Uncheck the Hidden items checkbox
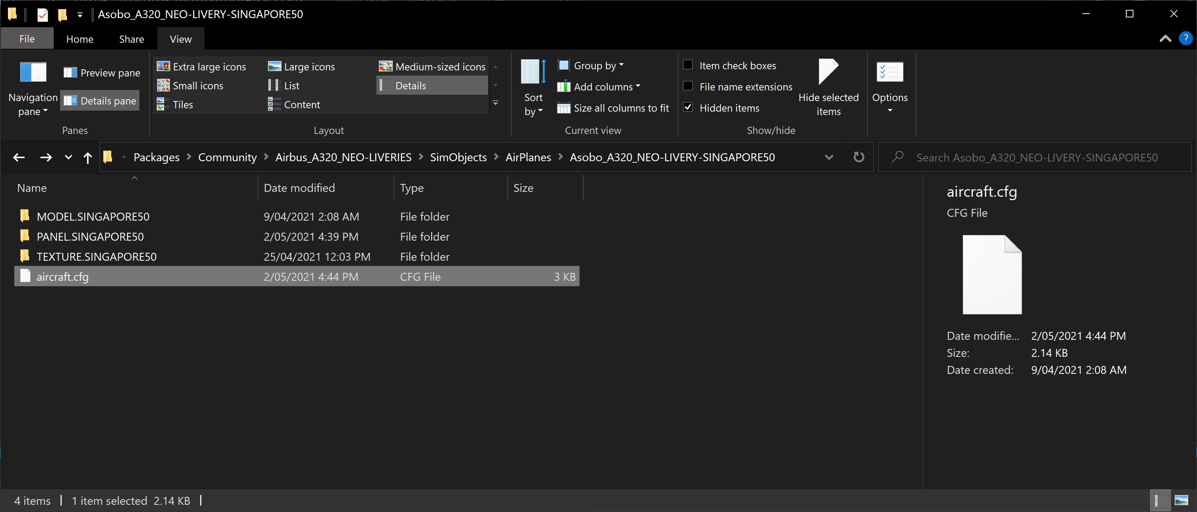 point(688,108)
